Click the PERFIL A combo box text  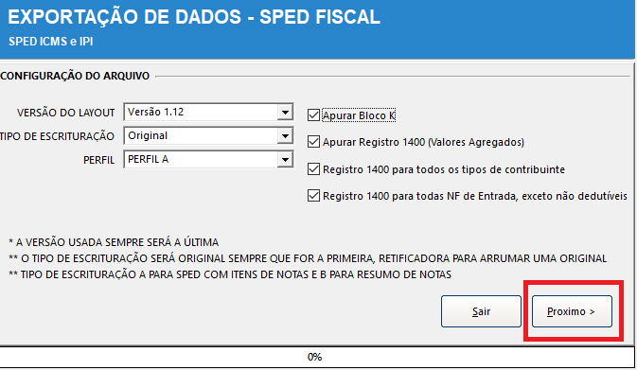(149, 159)
